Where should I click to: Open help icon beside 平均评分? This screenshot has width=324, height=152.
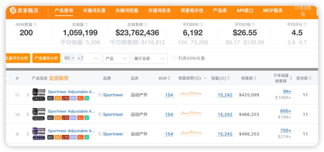[305, 25]
